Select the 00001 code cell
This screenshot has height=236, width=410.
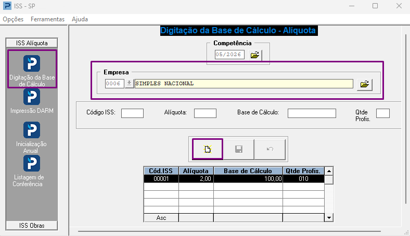coord(161,179)
